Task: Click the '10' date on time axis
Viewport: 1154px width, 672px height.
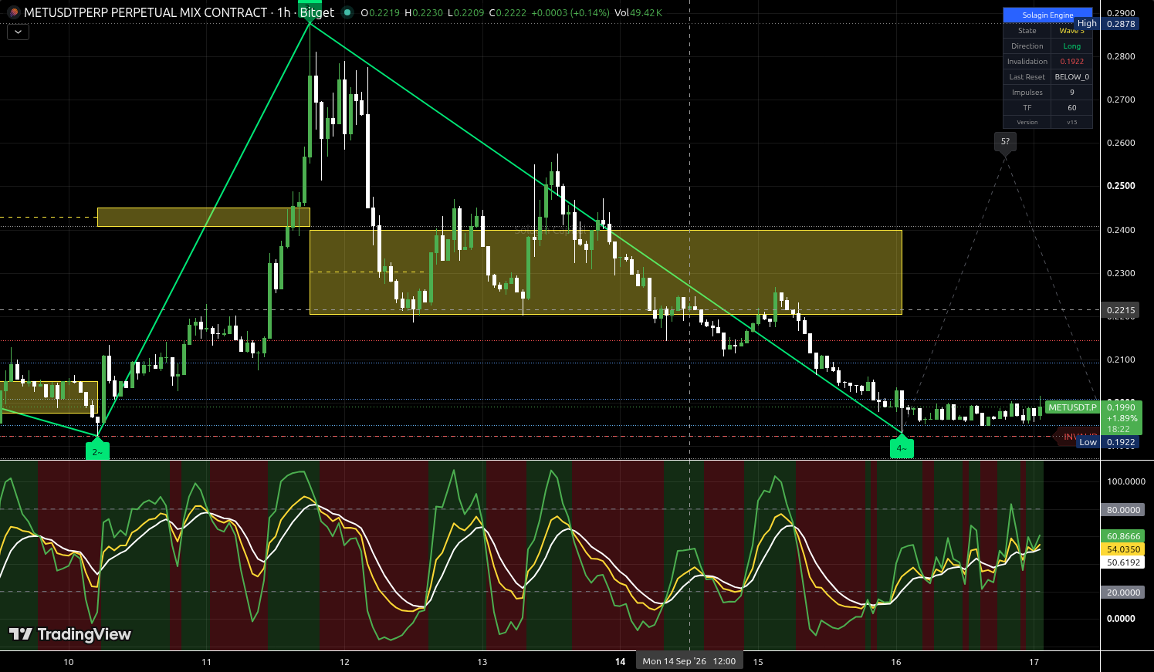Action: (x=69, y=661)
